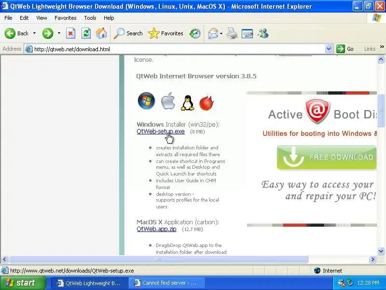Open the Forward button history dropdown arrow

pyautogui.click(x=59, y=33)
